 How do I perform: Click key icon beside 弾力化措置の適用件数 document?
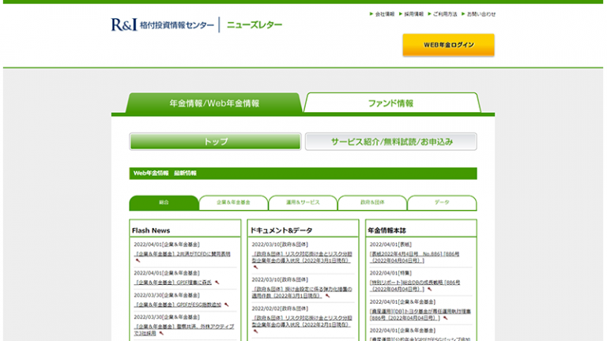[x=327, y=296]
